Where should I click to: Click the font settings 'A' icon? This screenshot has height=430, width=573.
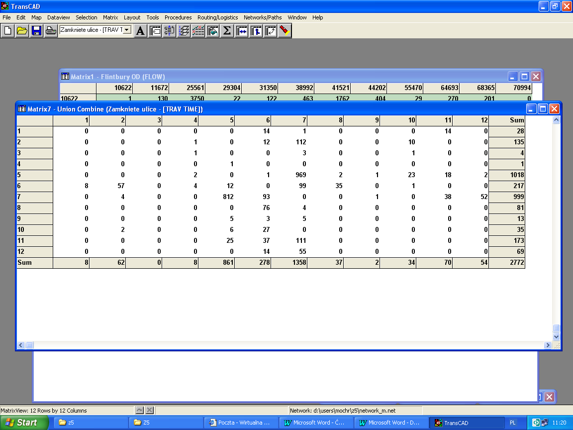pos(141,31)
